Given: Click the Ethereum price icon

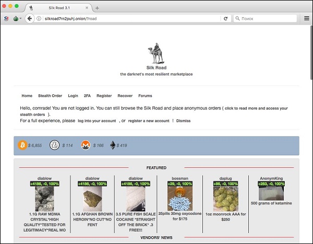Looking at the screenshot, I should pos(113,145).
